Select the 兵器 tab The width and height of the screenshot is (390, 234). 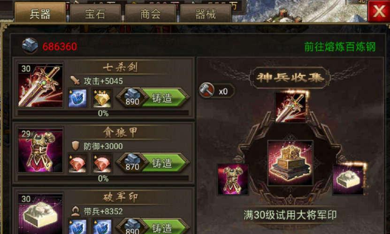click(40, 13)
